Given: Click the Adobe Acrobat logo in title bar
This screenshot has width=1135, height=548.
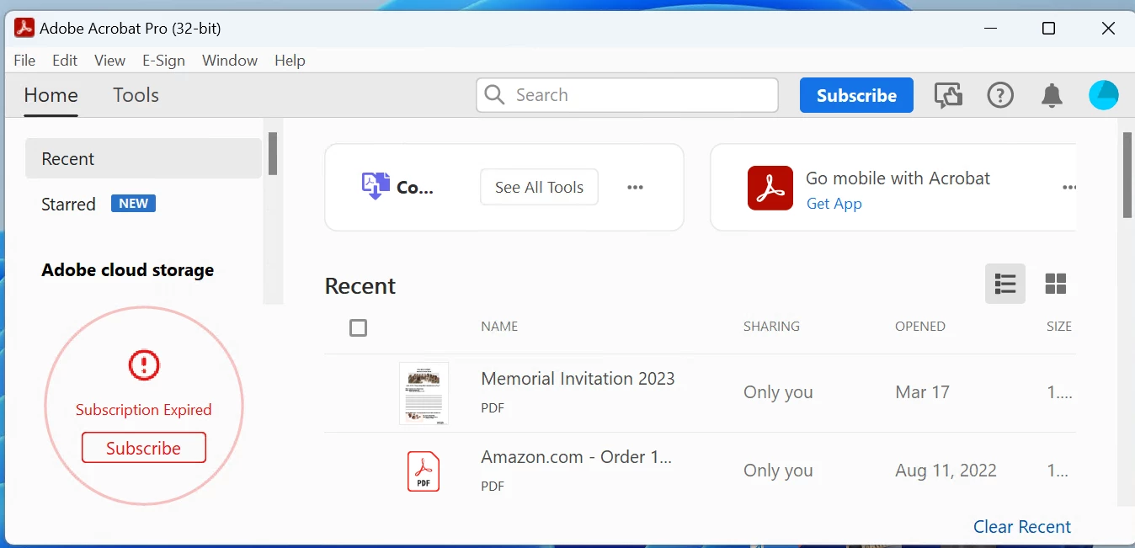Looking at the screenshot, I should [x=24, y=28].
